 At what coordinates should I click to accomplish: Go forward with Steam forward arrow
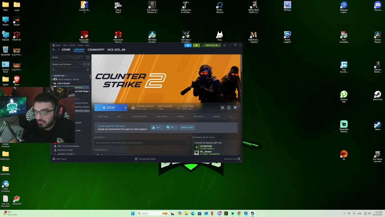pyautogui.click(x=58, y=50)
